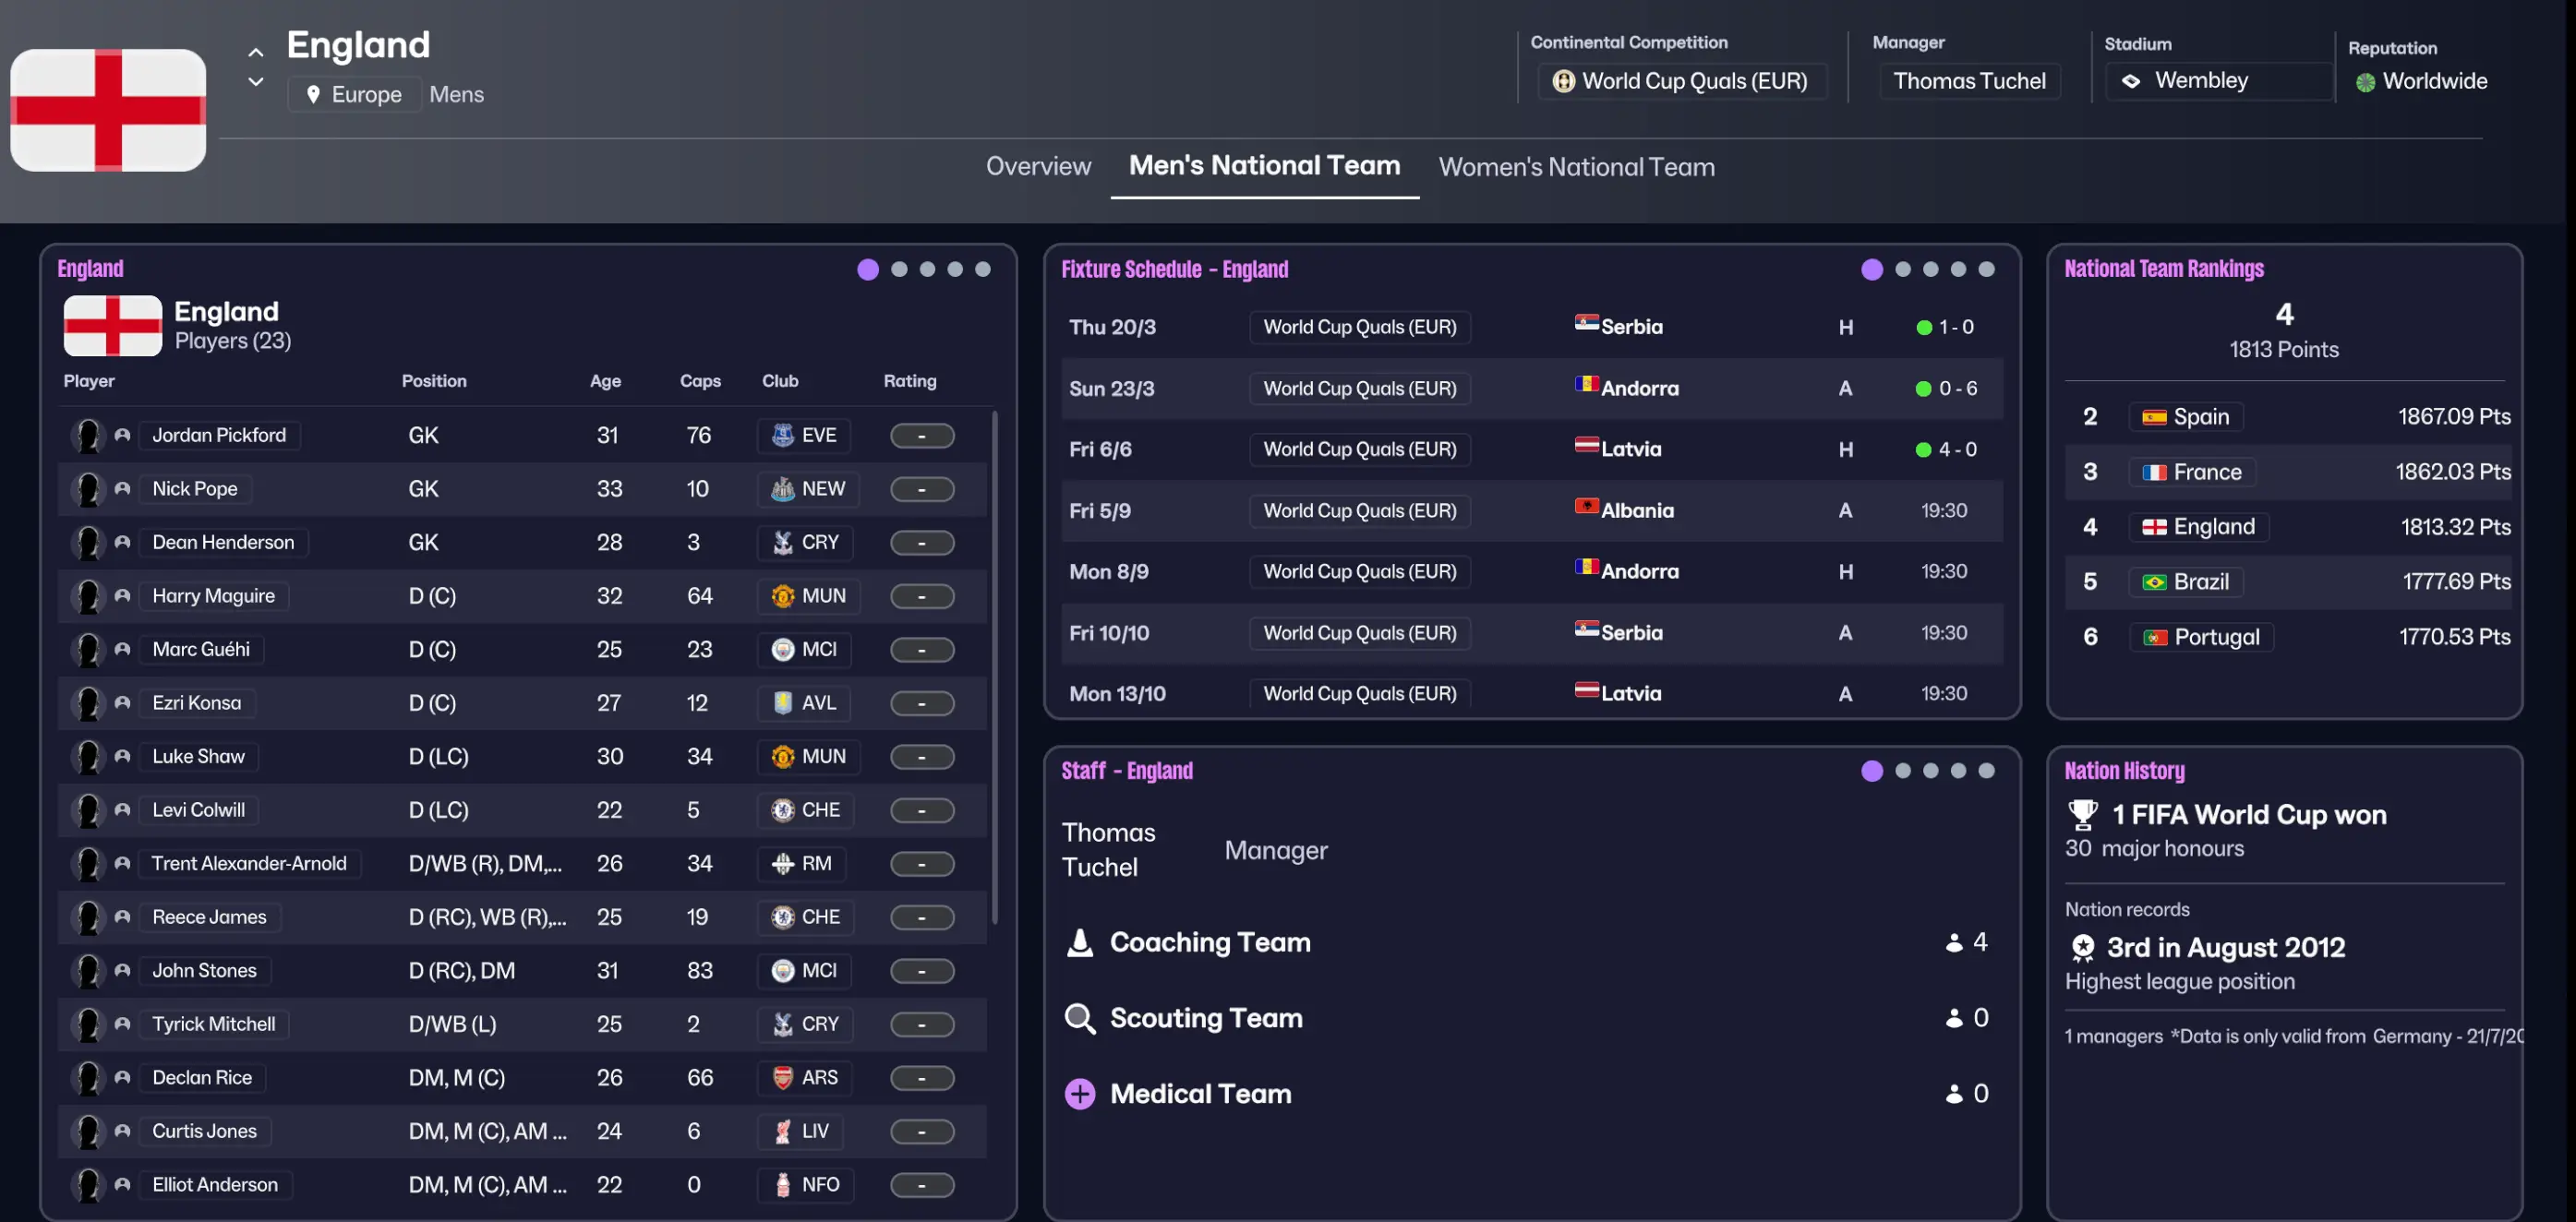The width and height of the screenshot is (2576, 1222).
Task: Click the France flag in rankings
Action: pyautogui.click(x=2154, y=473)
